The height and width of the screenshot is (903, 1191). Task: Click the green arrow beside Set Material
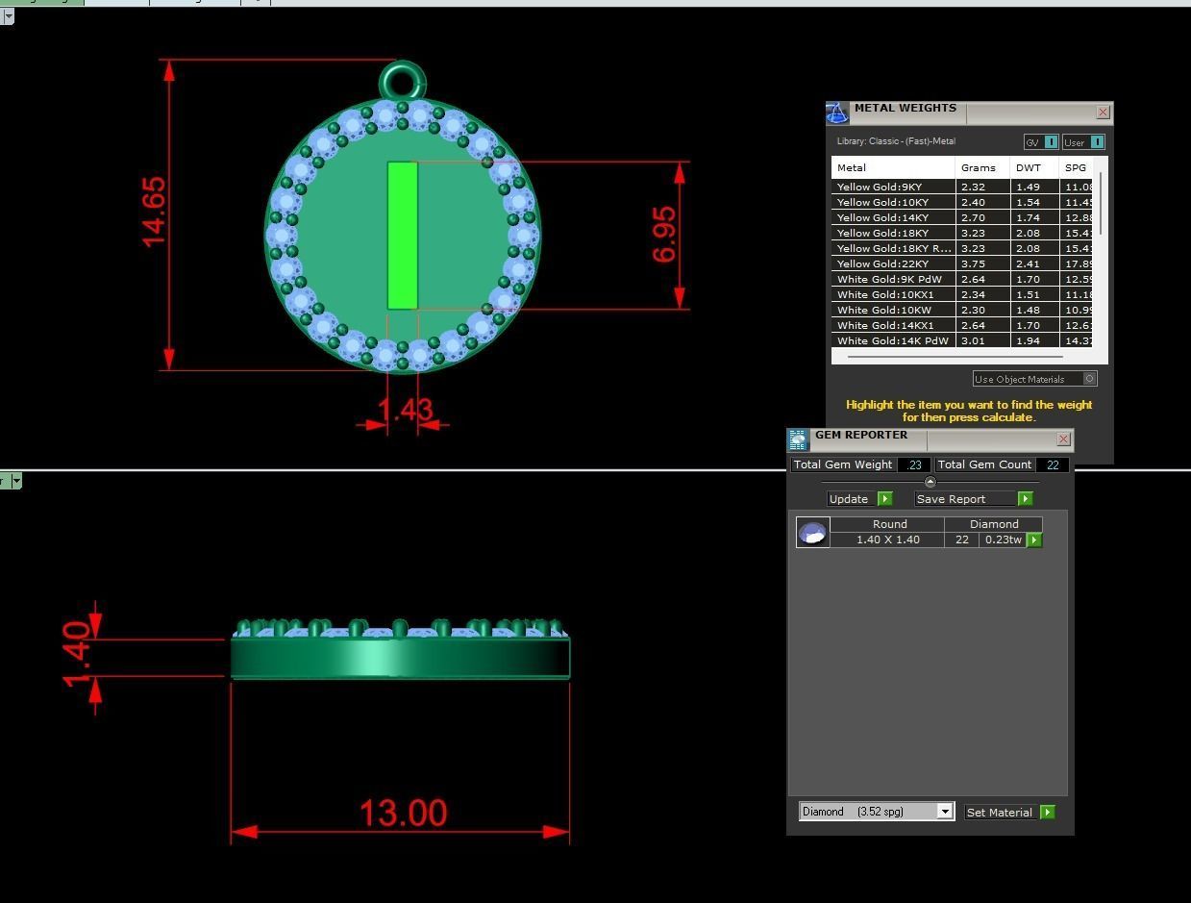(x=1048, y=813)
